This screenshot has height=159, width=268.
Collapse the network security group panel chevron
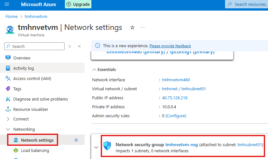click(96, 147)
